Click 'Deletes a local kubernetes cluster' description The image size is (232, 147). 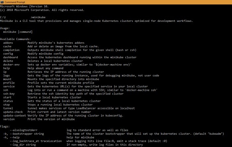(55, 61)
